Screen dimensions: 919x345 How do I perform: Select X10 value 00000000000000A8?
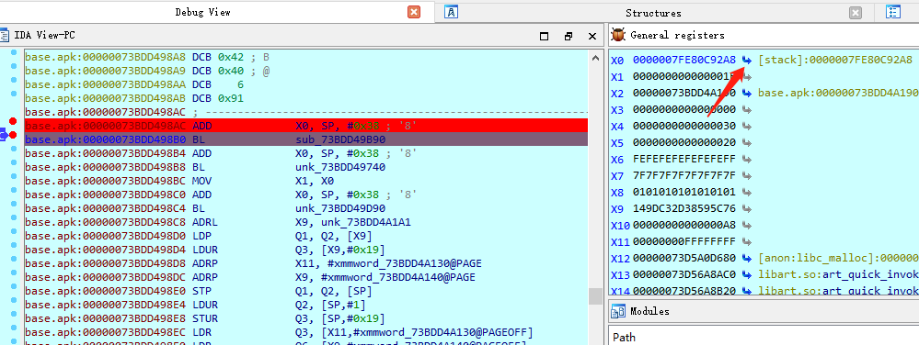(x=684, y=225)
